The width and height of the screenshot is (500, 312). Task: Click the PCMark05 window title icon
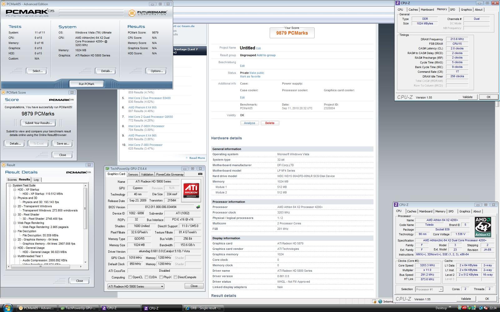4,4
